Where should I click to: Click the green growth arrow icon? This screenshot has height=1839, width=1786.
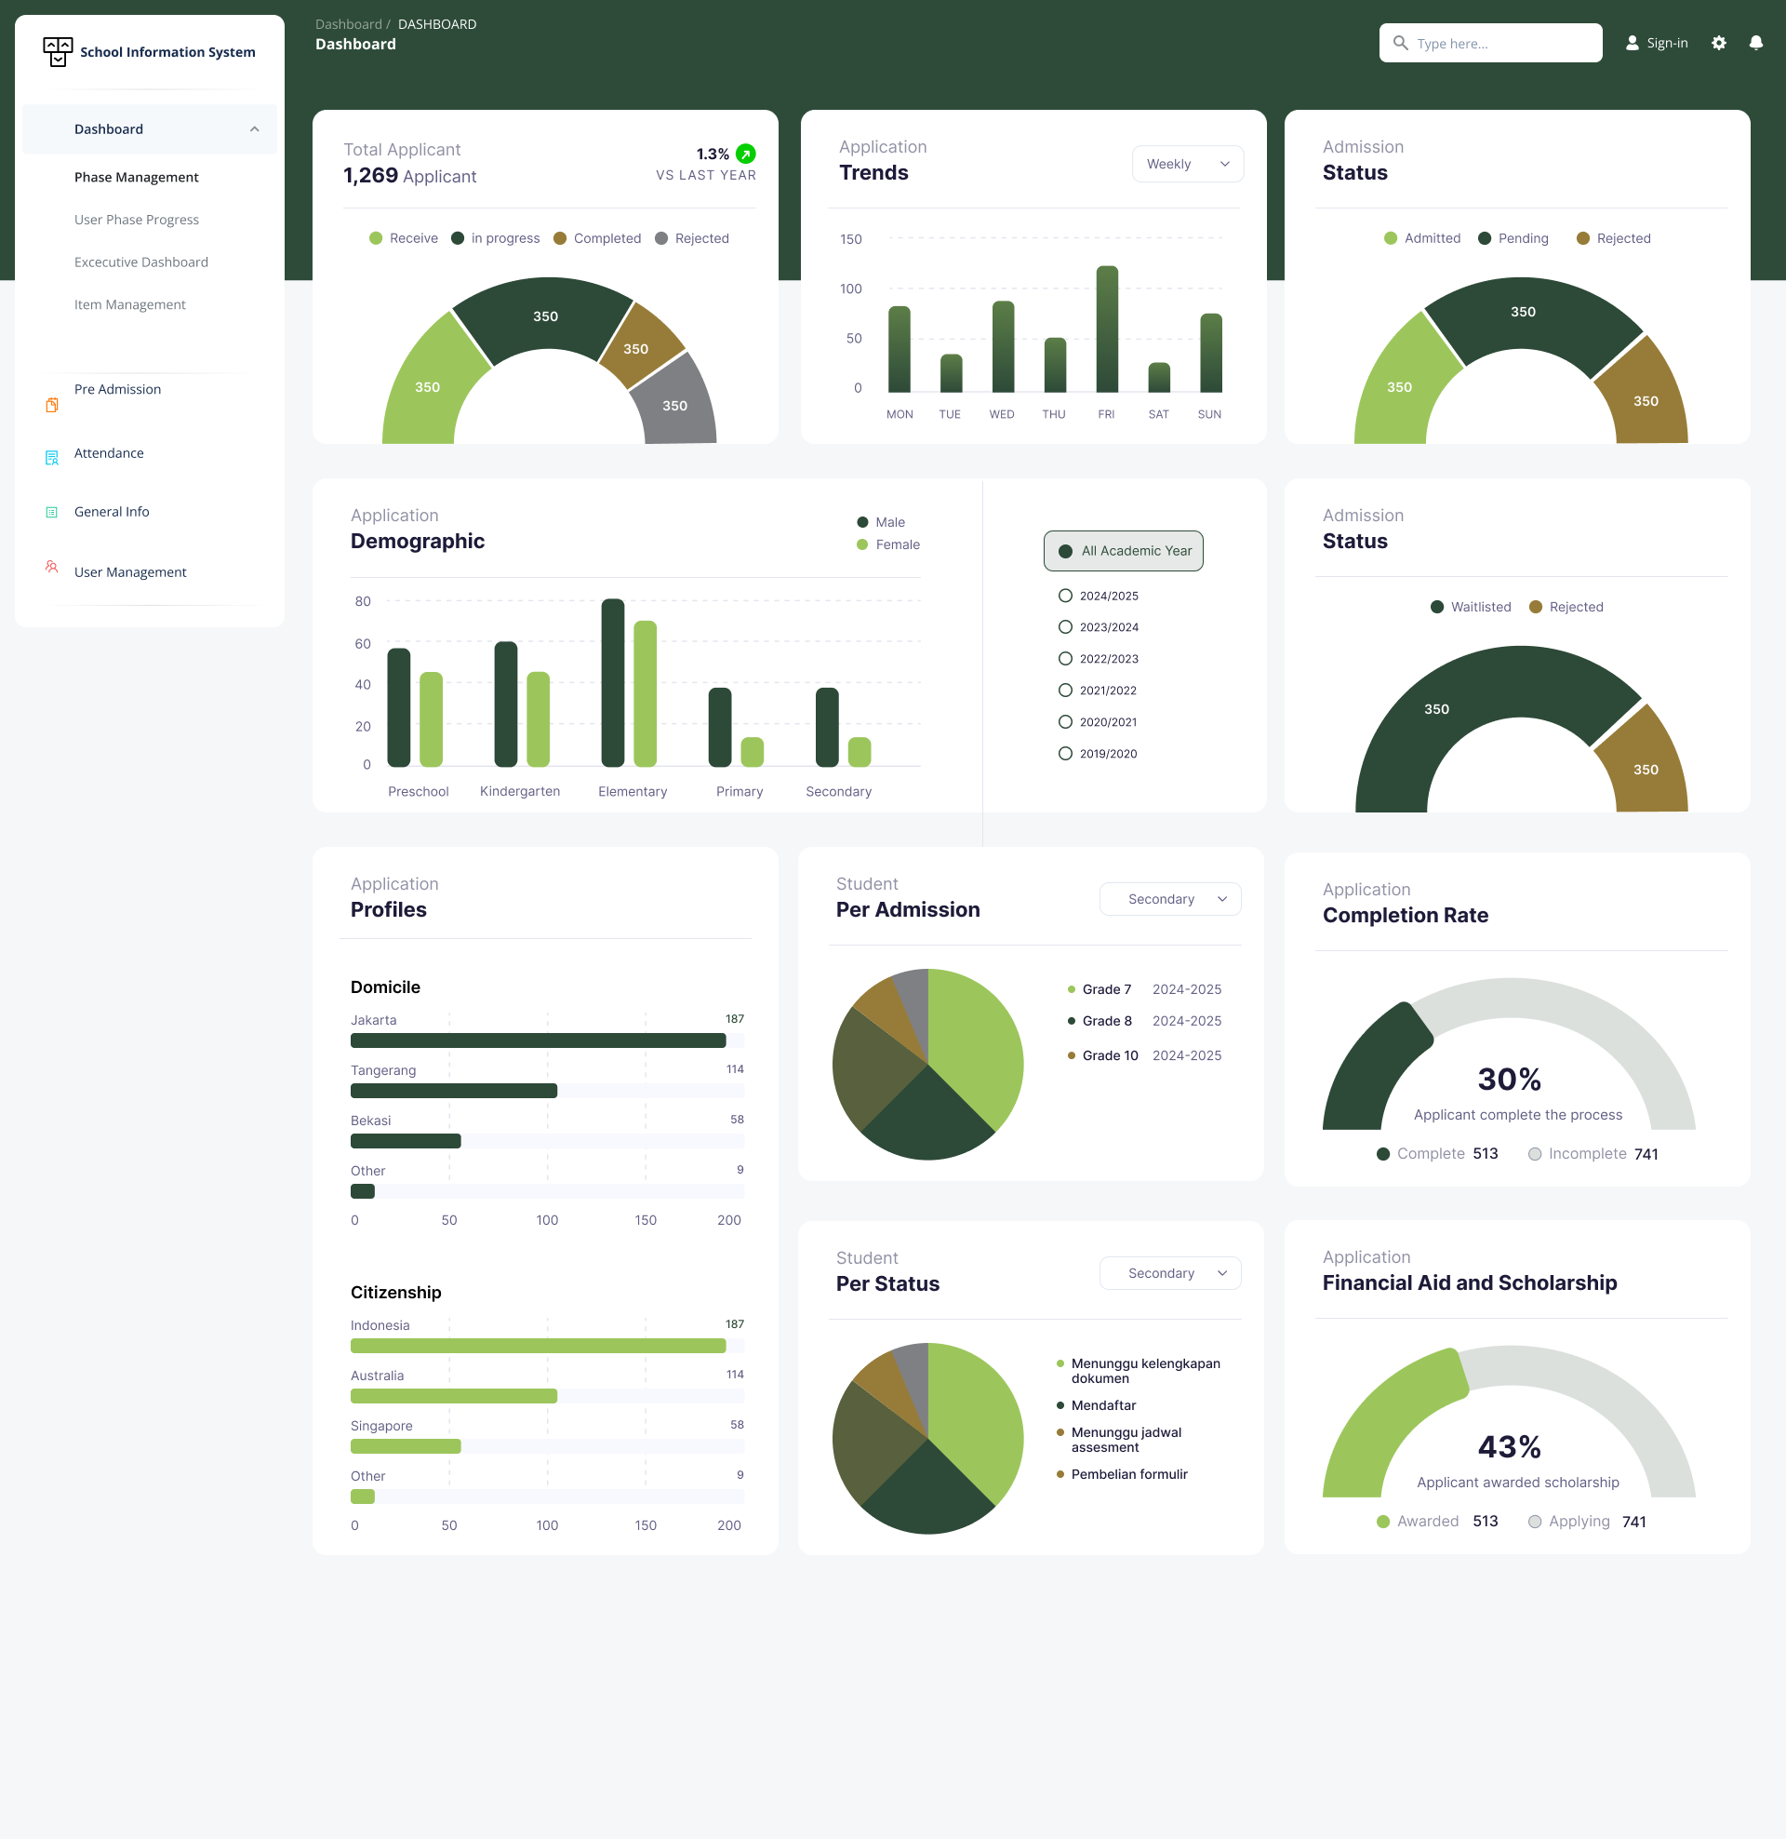[x=746, y=154]
